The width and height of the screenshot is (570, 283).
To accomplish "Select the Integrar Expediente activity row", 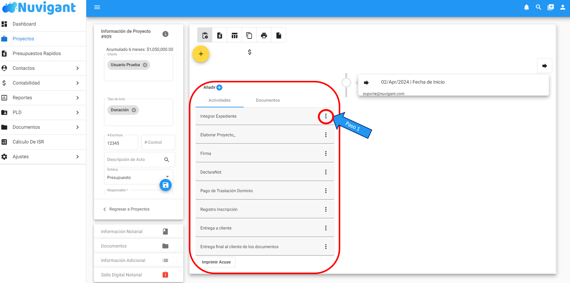I will coord(265,116).
